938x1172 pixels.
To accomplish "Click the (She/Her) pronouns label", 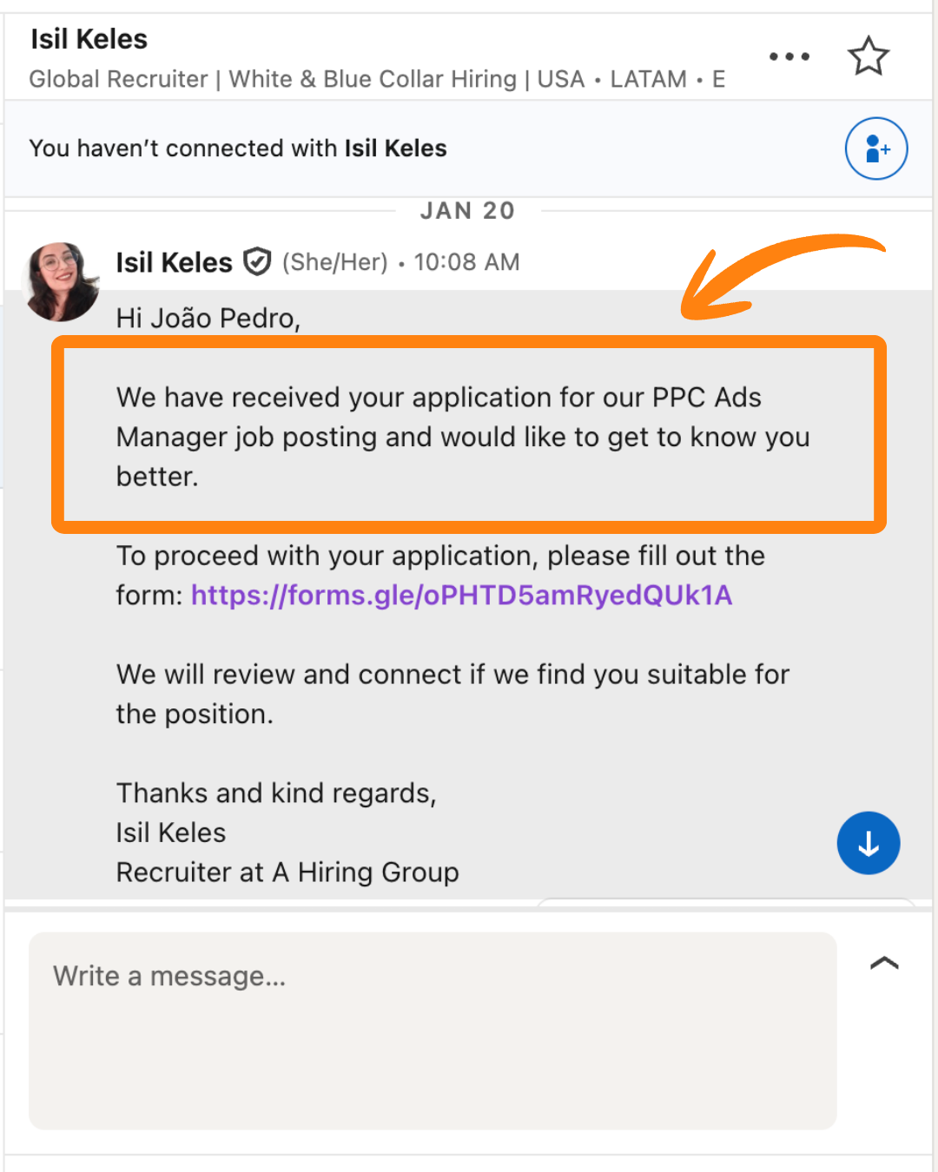I will tap(334, 262).
